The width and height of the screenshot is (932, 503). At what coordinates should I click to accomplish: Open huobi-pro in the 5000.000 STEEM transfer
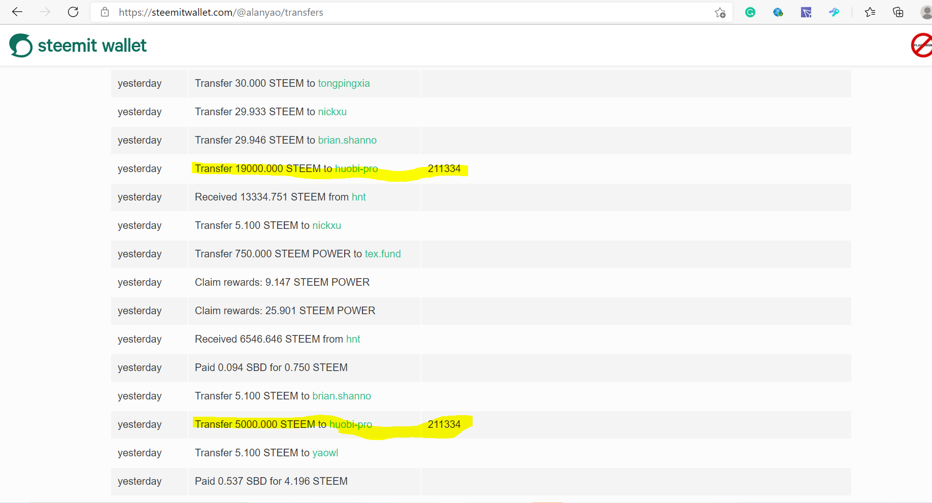[x=351, y=424]
